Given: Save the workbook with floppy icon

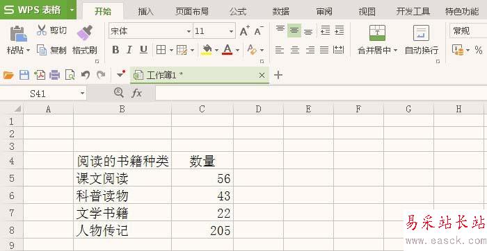Looking at the screenshot, I should coord(24,75).
